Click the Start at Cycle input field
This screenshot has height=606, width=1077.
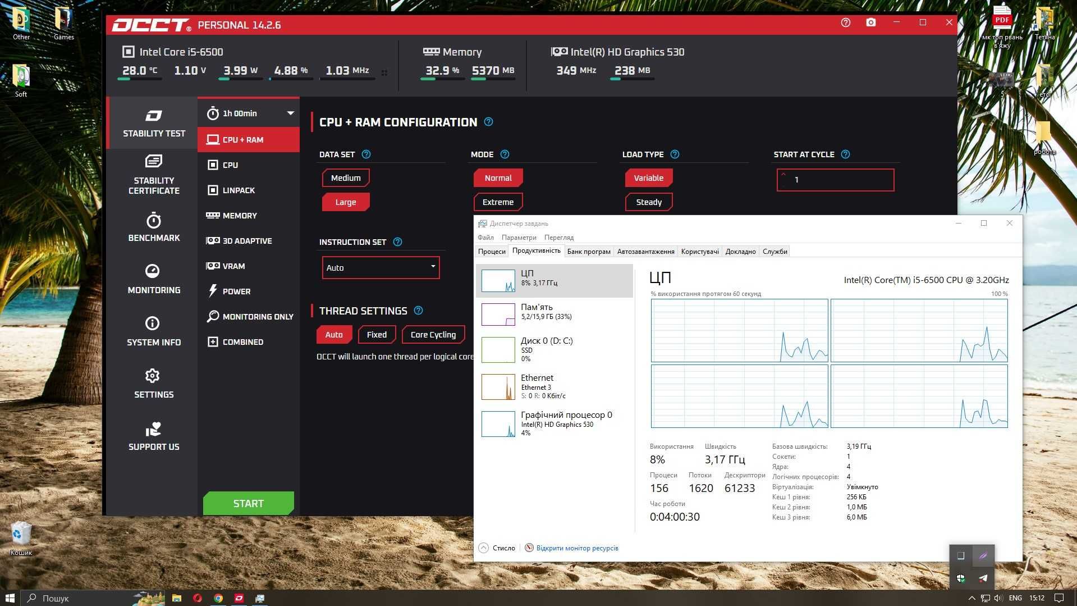[x=835, y=180]
